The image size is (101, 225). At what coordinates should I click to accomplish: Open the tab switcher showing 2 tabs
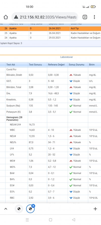[85, 17]
